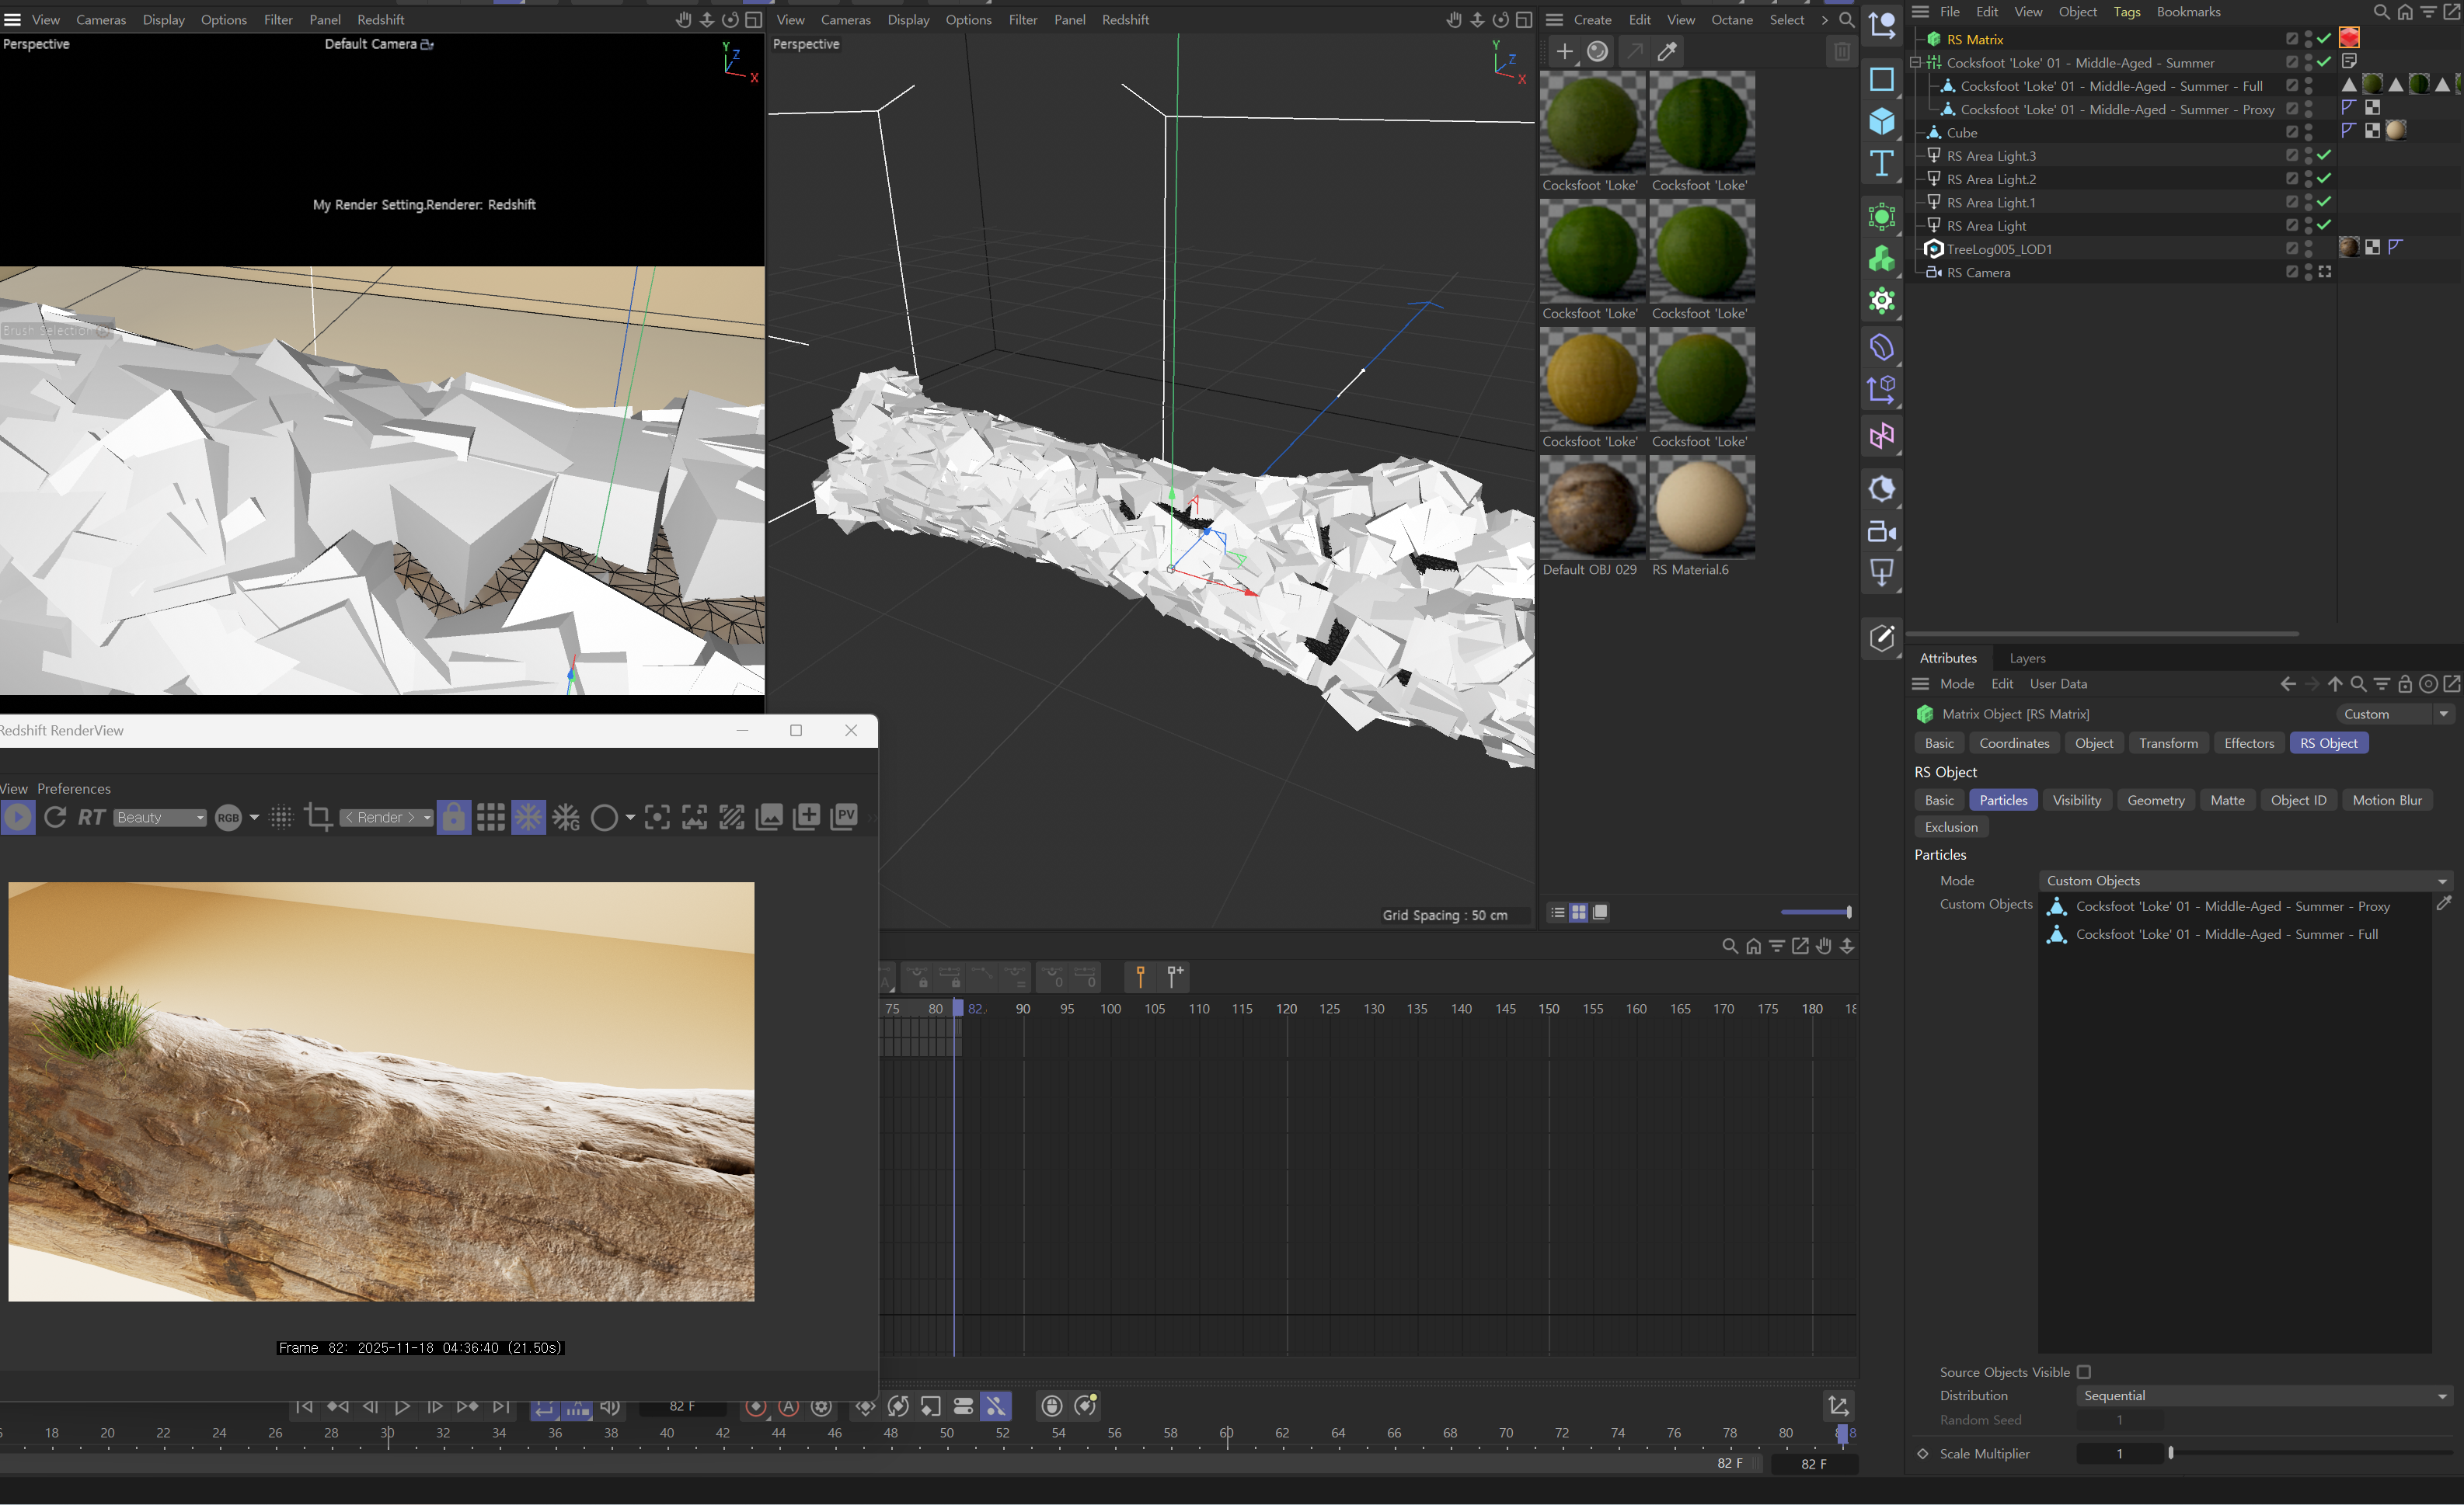Open the Beauty AOV dropdown
This screenshot has height=1505, width=2464.
(x=160, y=818)
